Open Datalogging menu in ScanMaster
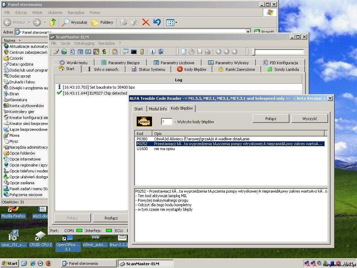 point(84,43)
